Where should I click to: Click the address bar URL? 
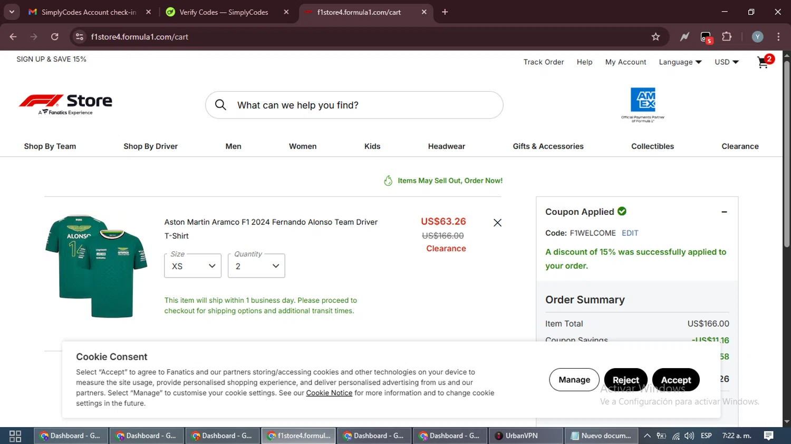[139, 37]
